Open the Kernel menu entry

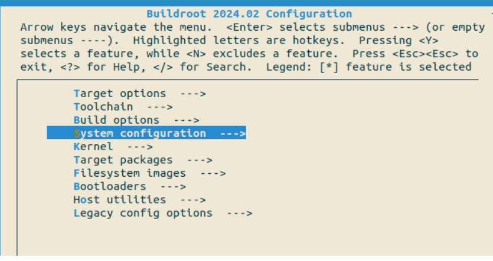(93, 146)
